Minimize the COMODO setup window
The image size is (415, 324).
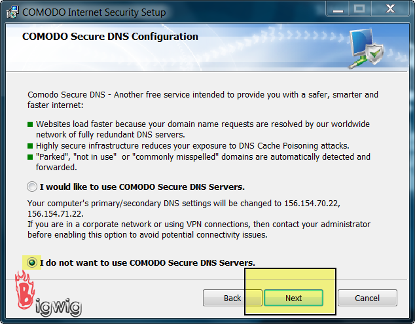click(336, 9)
